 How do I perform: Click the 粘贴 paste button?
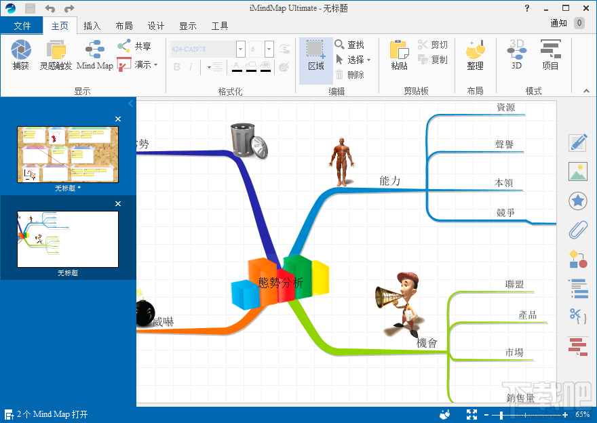click(399, 55)
